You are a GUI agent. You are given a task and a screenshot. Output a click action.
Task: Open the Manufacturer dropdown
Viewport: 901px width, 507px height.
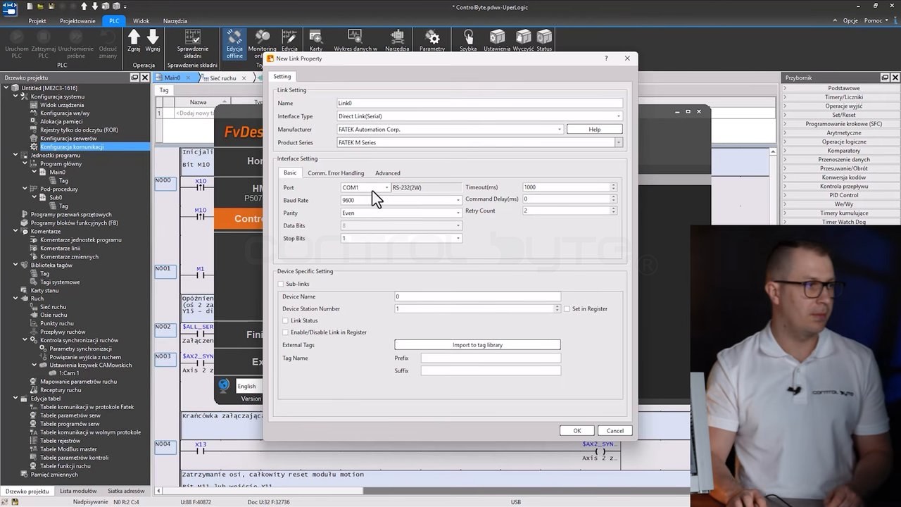pyautogui.click(x=560, y=130)
